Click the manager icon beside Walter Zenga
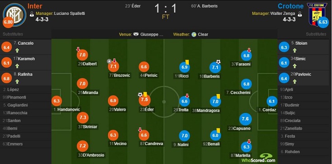 pyautogui.click(x=299, y=14)
